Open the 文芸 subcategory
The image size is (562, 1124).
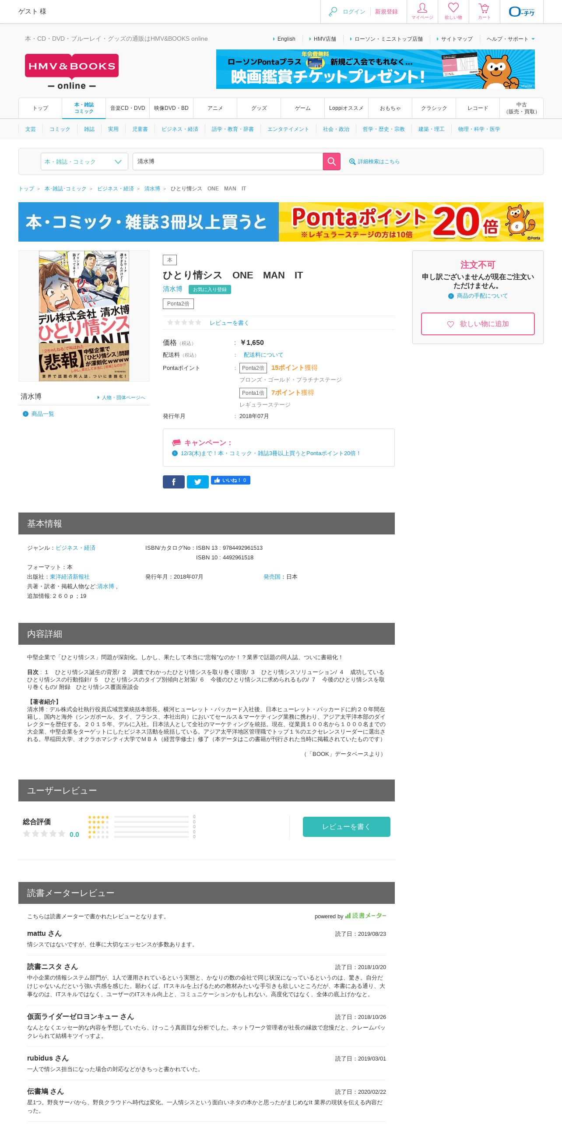pos(31,129)
